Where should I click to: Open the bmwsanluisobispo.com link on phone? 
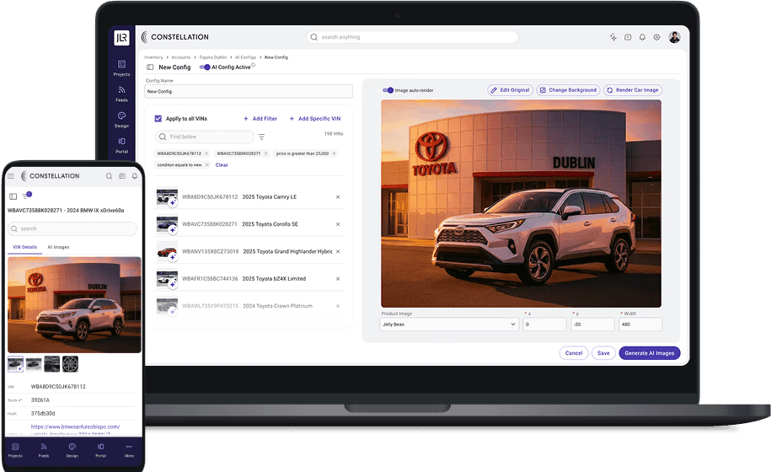[x=75, y=426]
